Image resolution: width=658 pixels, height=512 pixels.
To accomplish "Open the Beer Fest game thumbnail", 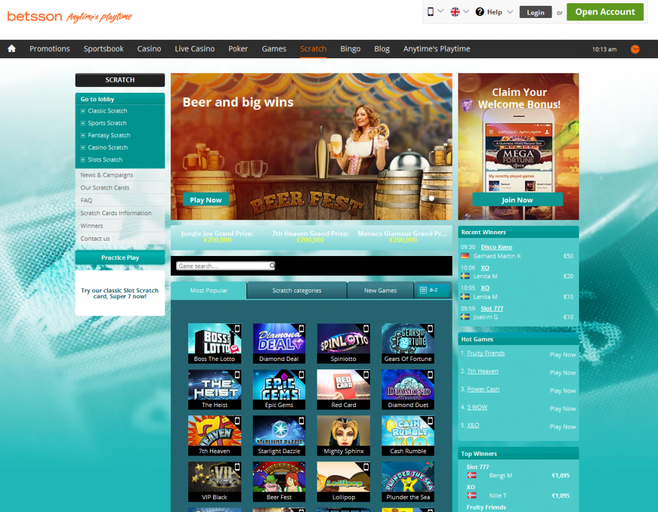I will [x=279, y=482].
